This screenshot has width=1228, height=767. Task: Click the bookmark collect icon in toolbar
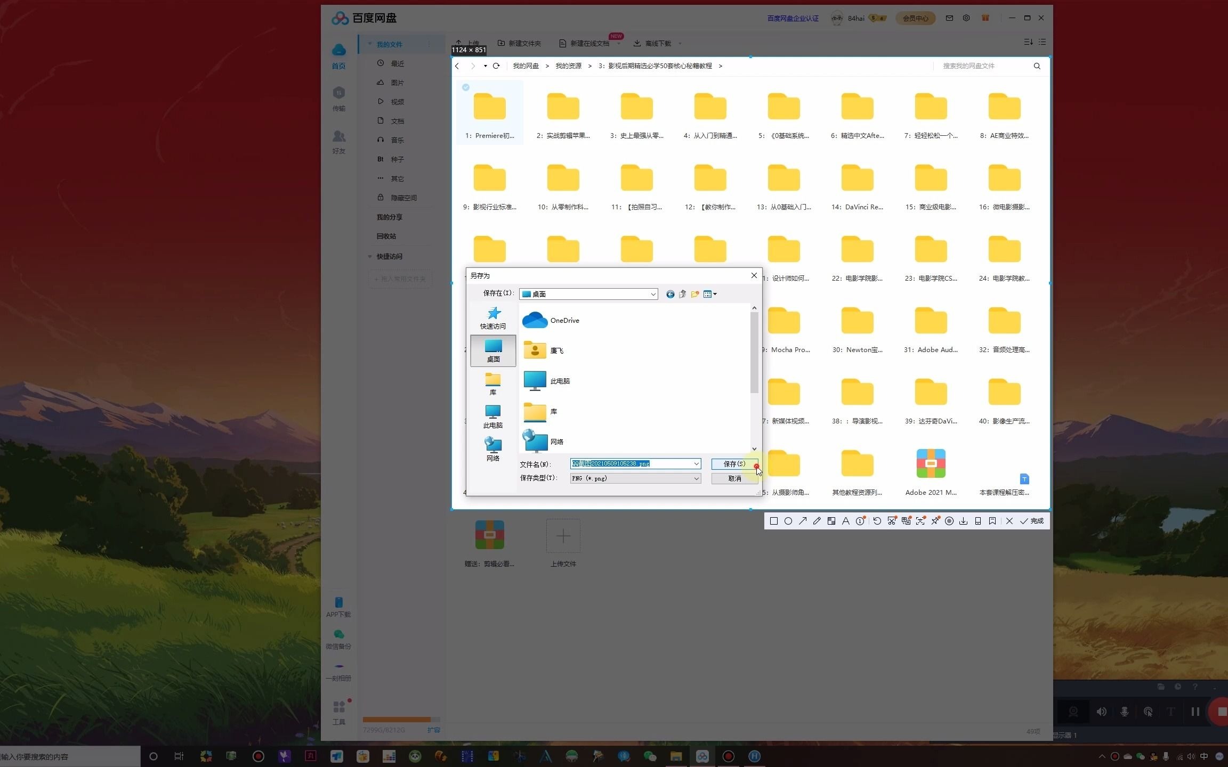[x=992, y=521]
